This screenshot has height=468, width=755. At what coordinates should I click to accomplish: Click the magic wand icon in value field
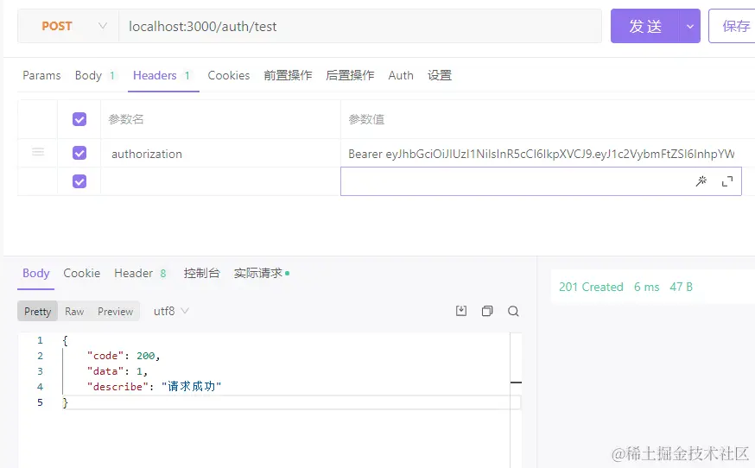click(x=701, y=181)
